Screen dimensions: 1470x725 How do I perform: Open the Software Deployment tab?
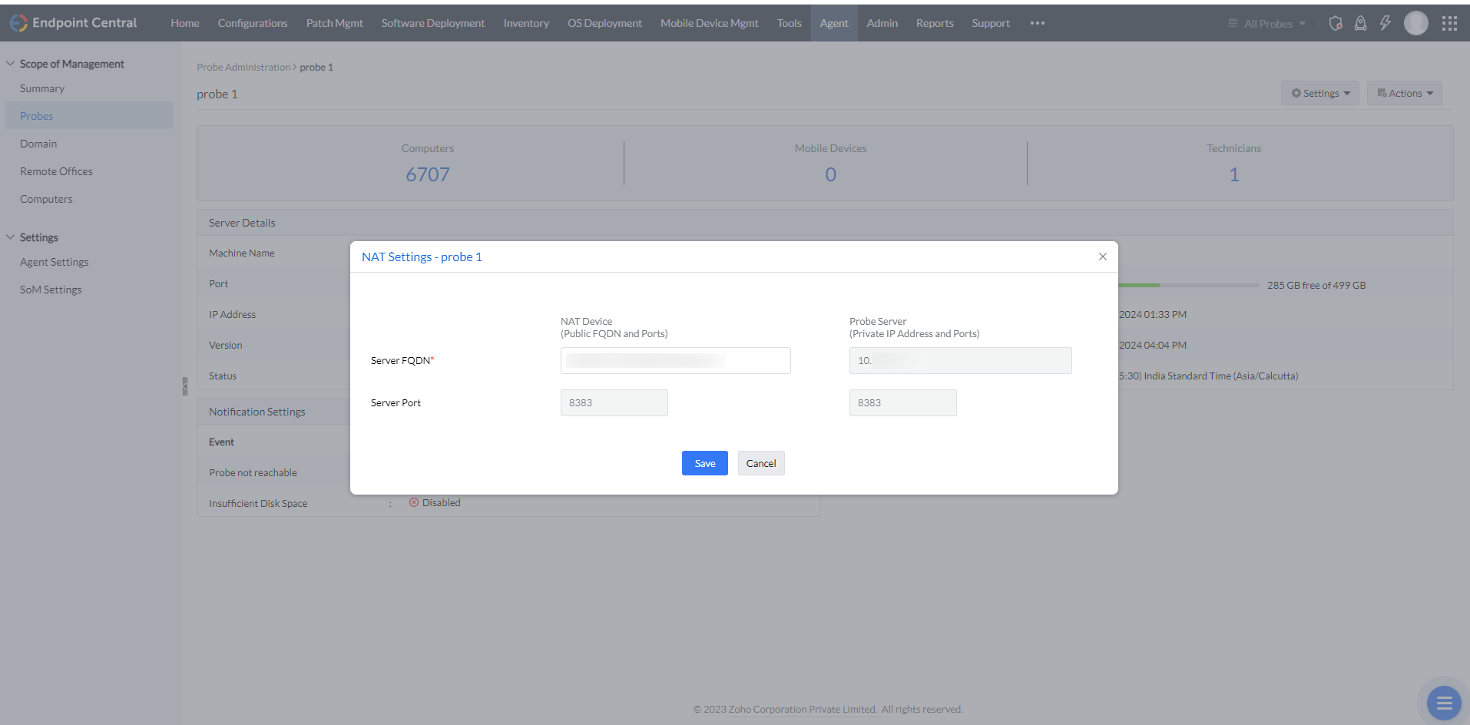tap(433, 23)
